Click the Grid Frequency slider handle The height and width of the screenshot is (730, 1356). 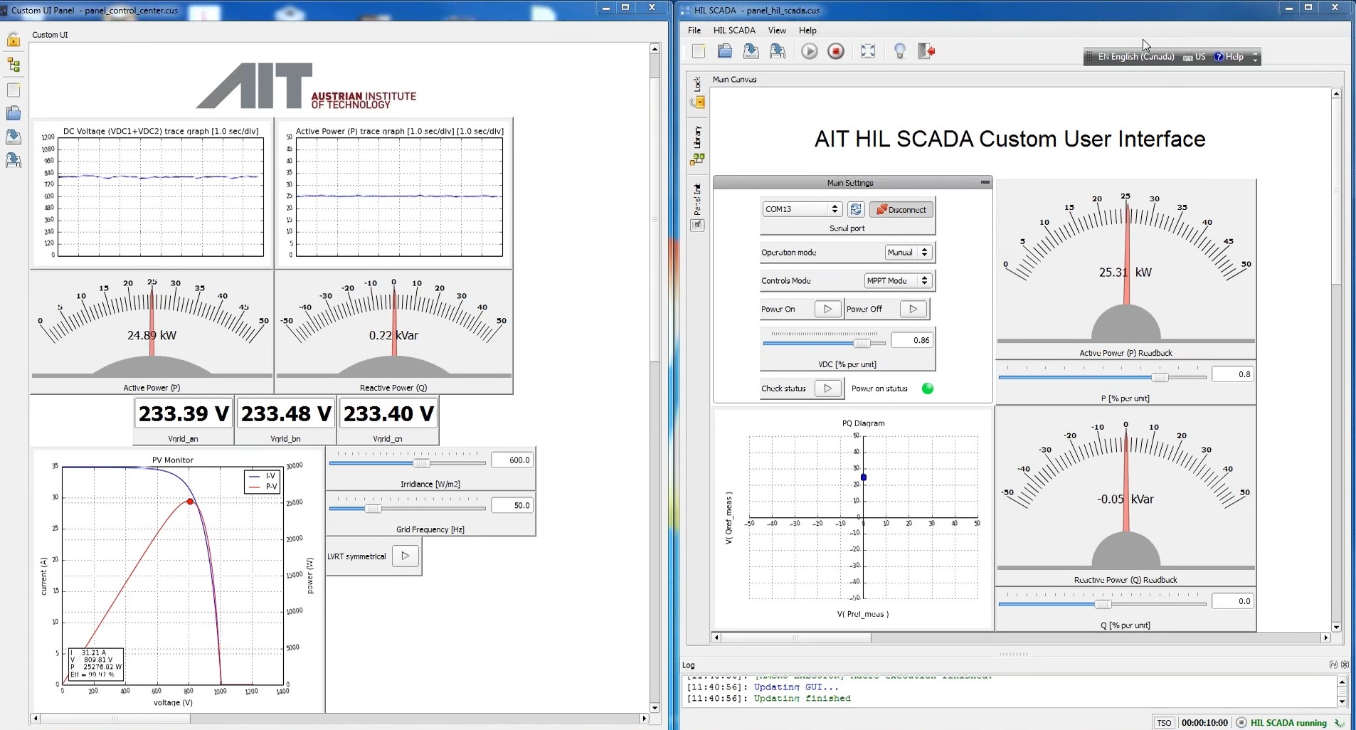pyautogui.click(x=374, y=509)
